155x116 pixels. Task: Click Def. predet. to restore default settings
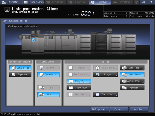[100, 109]
